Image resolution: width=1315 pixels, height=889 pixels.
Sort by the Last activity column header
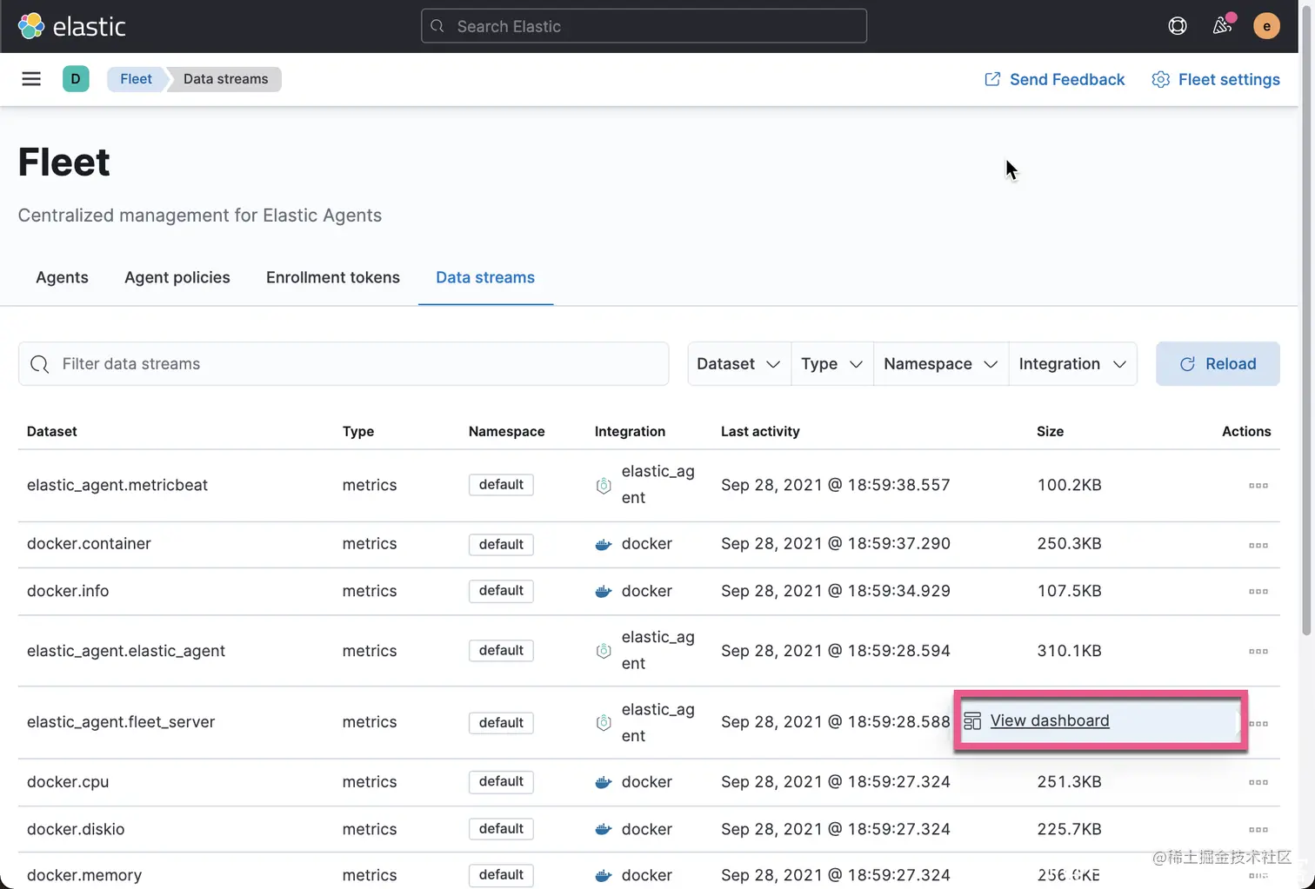pyautogui.click(x=760, y=431)
